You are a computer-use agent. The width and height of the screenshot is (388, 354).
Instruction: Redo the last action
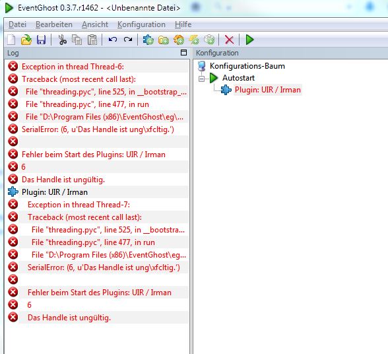(128, 40)
